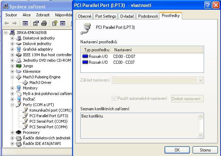Select the Mach3 Driver device icon
The height and width of the screenshot is (156, 221).
pyautogui.click(x=25, y=83)
